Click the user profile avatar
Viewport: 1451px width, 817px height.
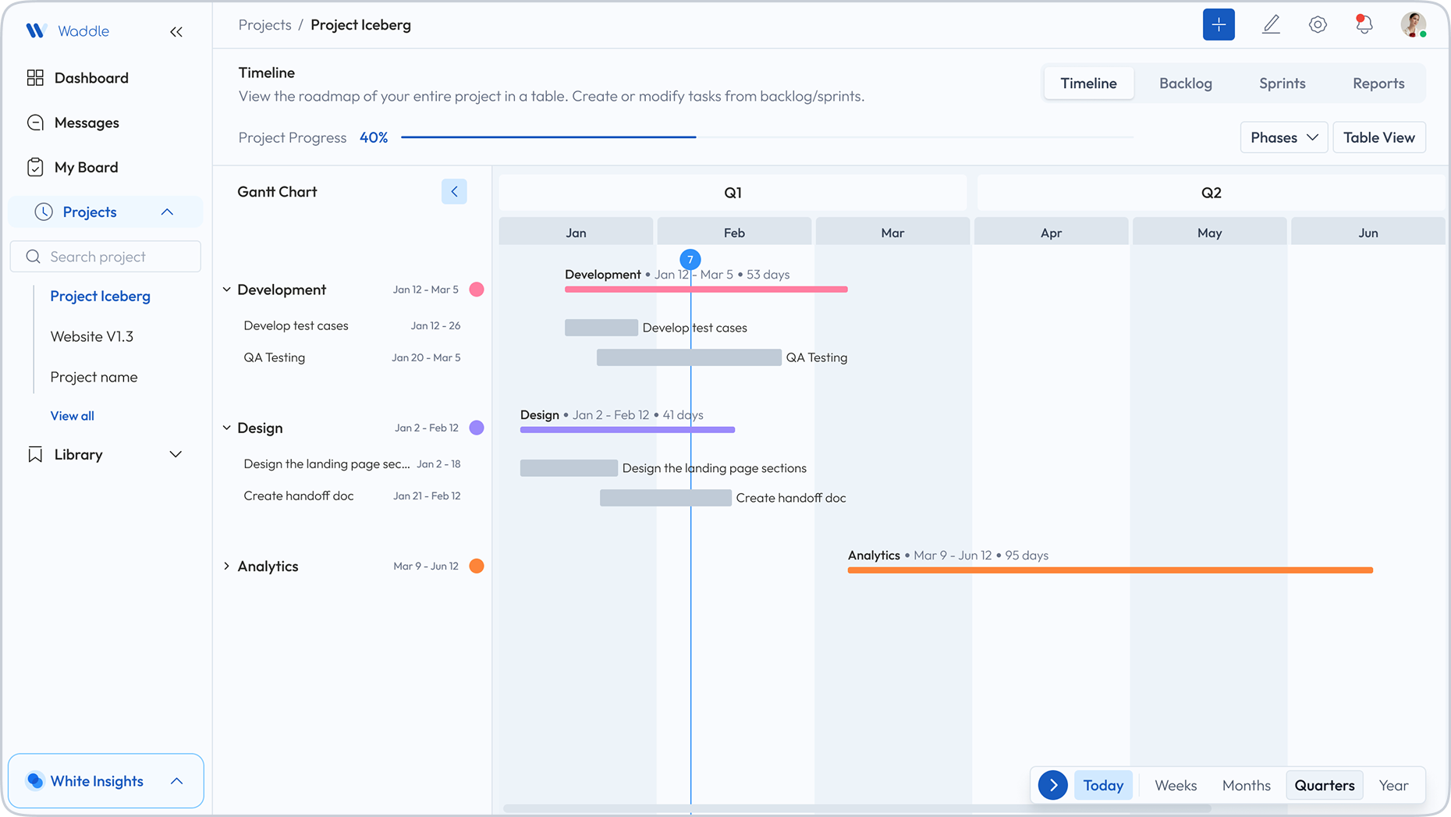click(1413, 25)
